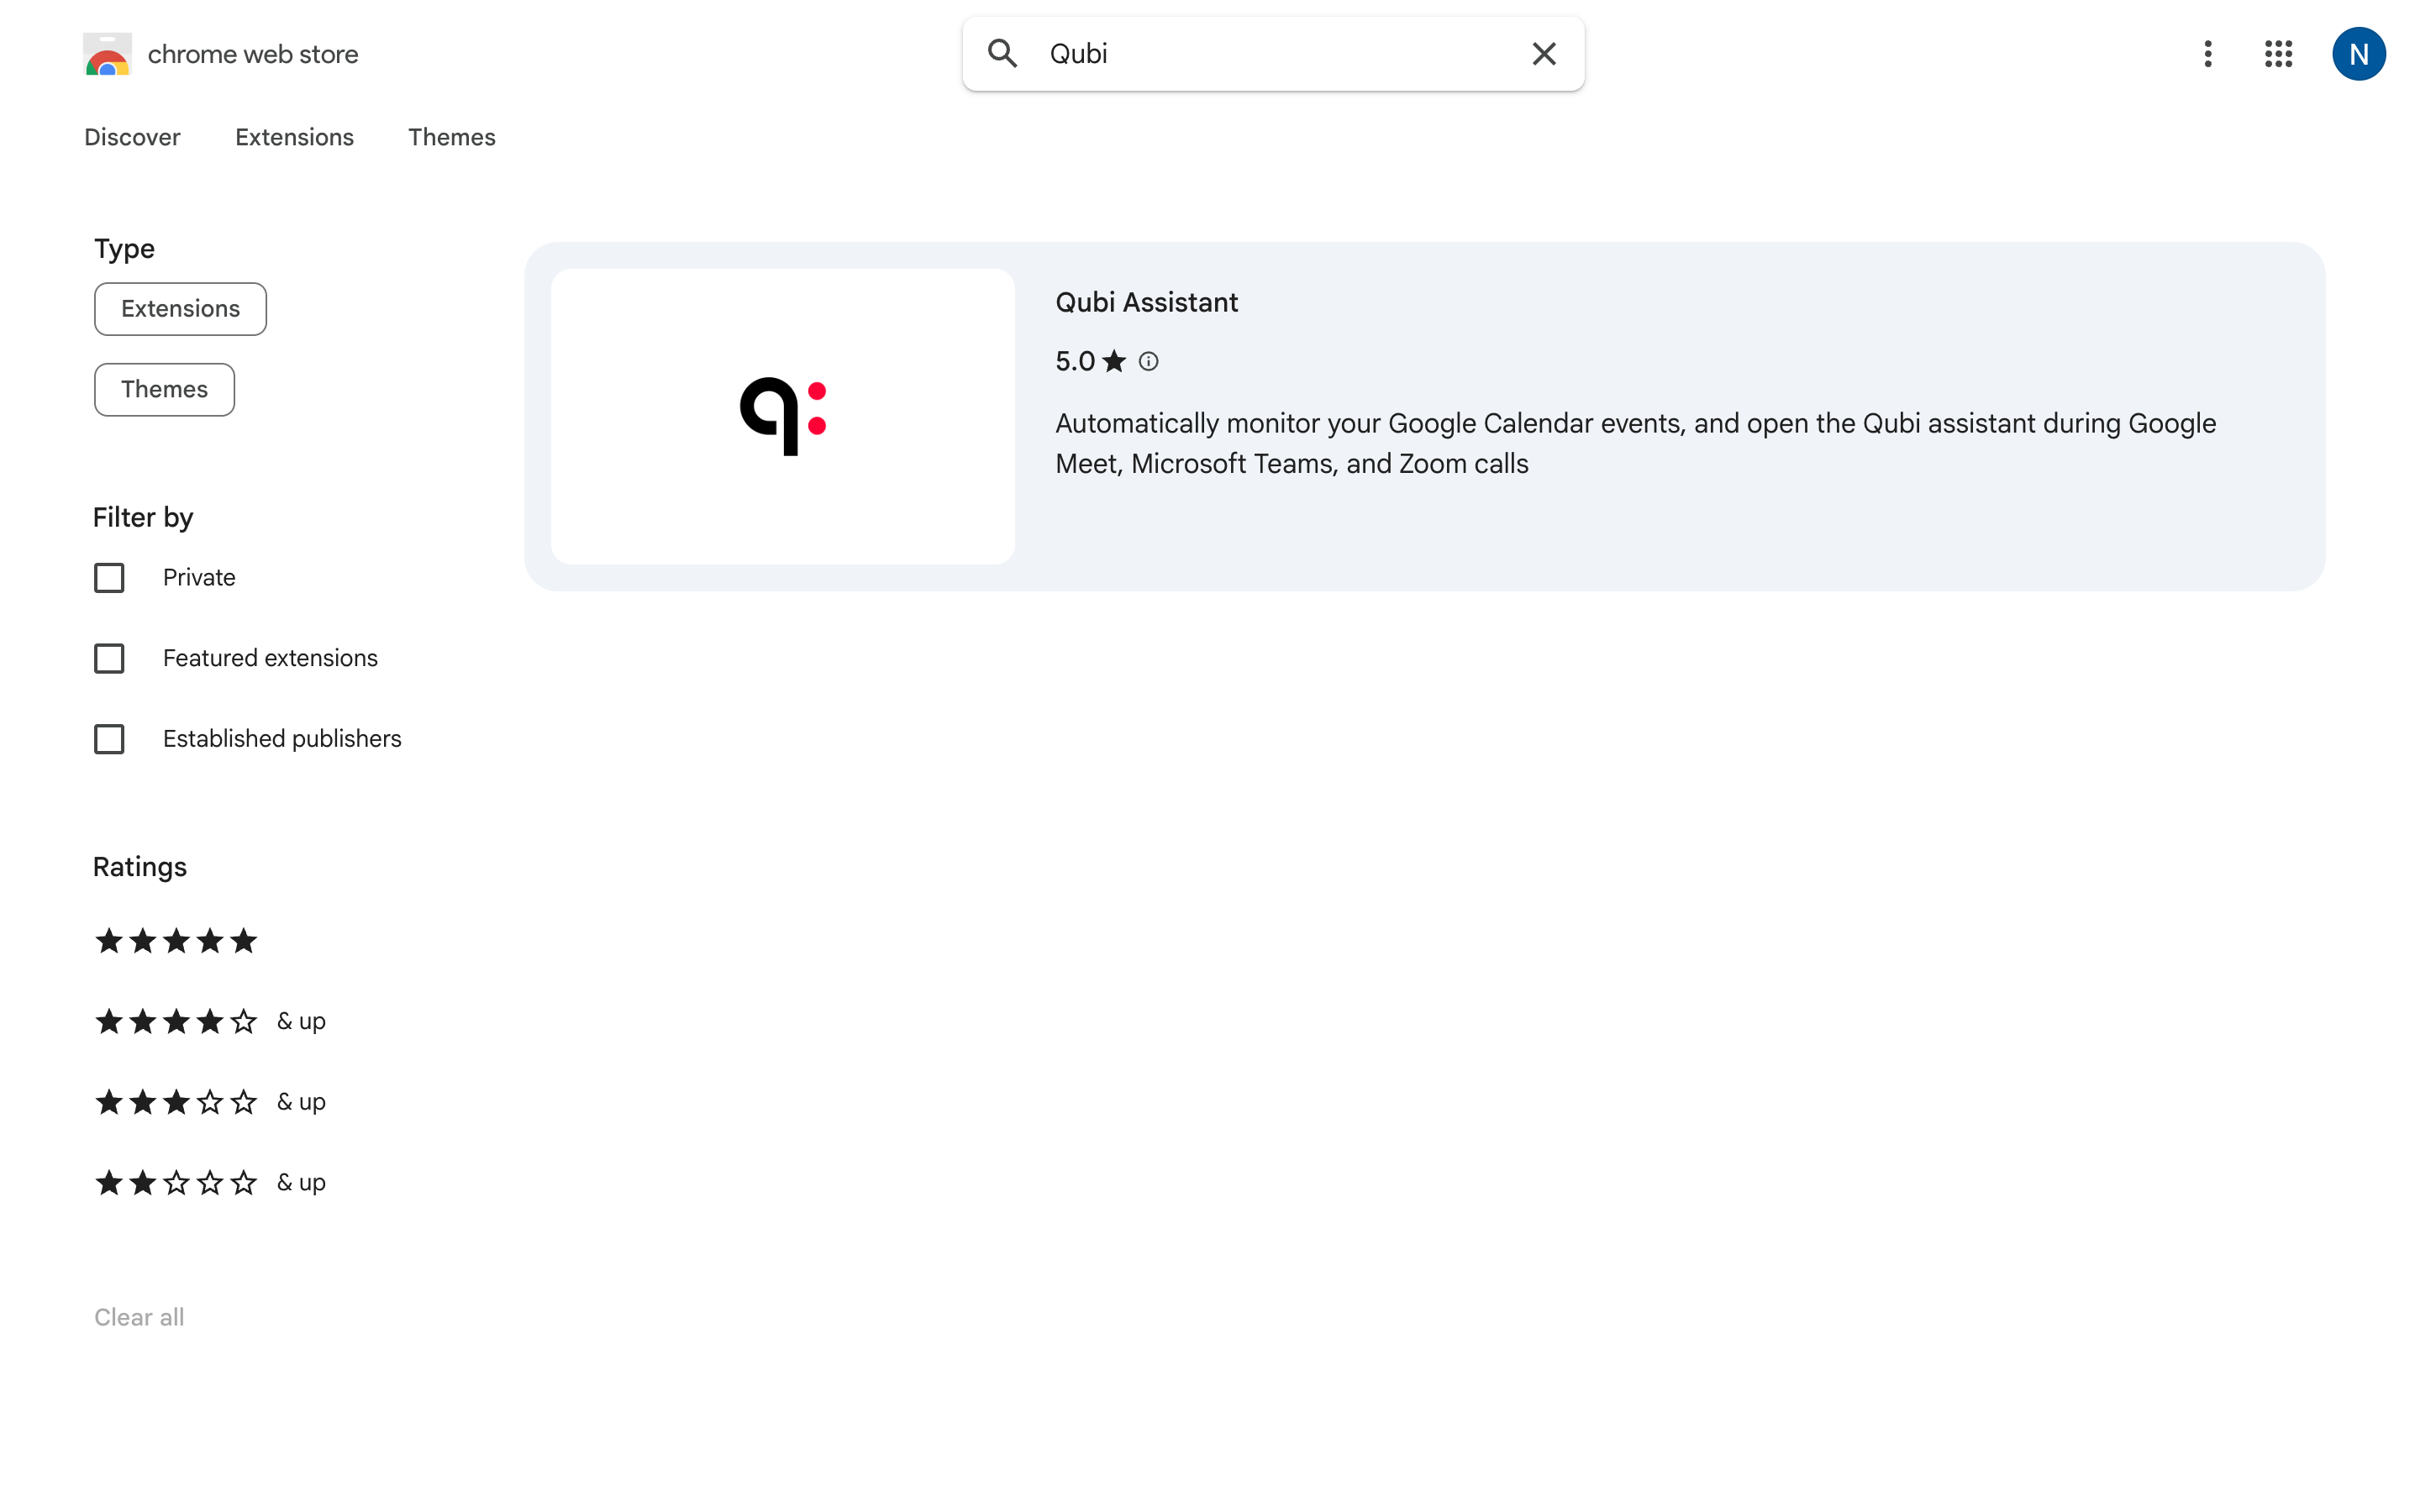The image size is (2420, 1512).
Task: Tick the Established publishers checkbox
Action: [x=109, y=739]
